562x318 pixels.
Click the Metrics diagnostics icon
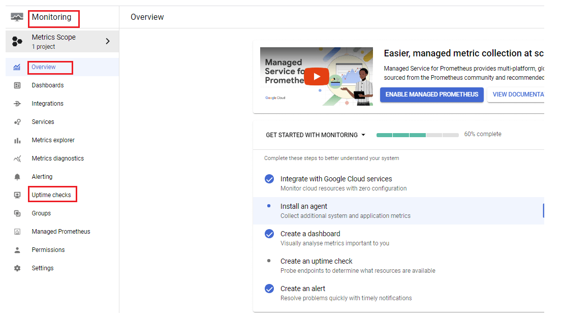pos(17,158)
